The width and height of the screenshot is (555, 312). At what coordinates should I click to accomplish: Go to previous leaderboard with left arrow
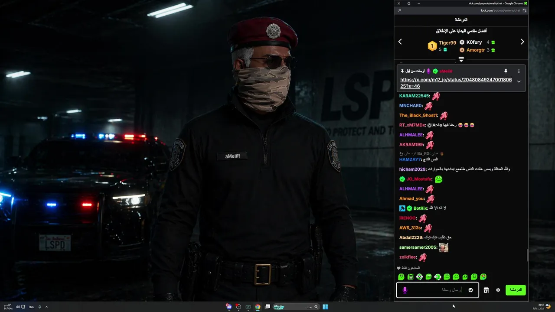click(x=400, y=42)
